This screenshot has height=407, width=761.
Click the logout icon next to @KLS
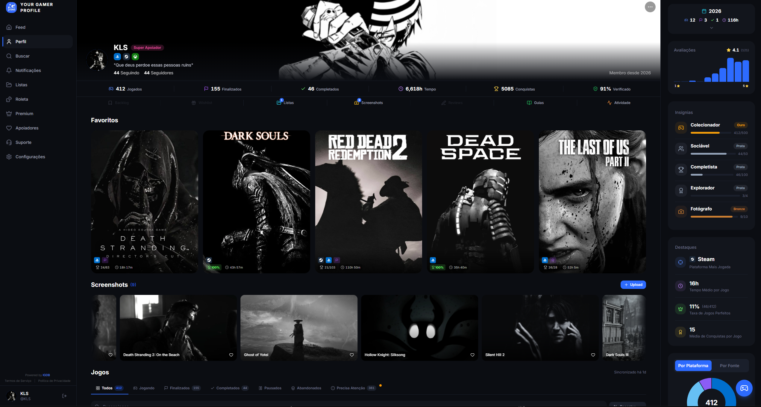[64, 396]
